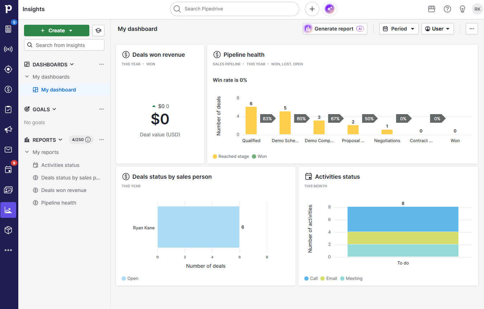This screenshot has width=484, height=309.
Task: Open the Period dropdown
Action: [x=399, y=29]
